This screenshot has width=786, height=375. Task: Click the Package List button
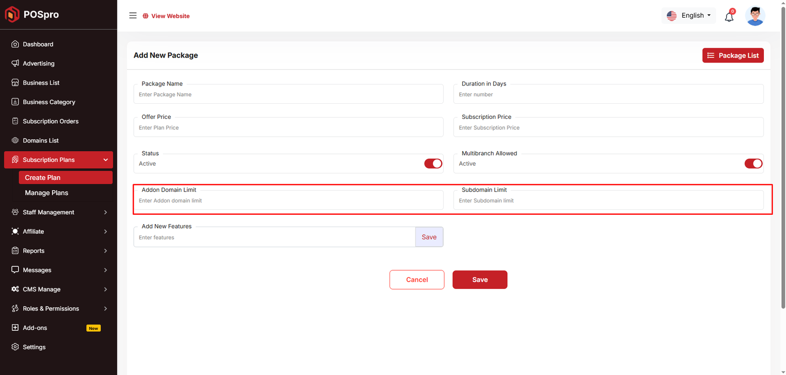(732, 56)
